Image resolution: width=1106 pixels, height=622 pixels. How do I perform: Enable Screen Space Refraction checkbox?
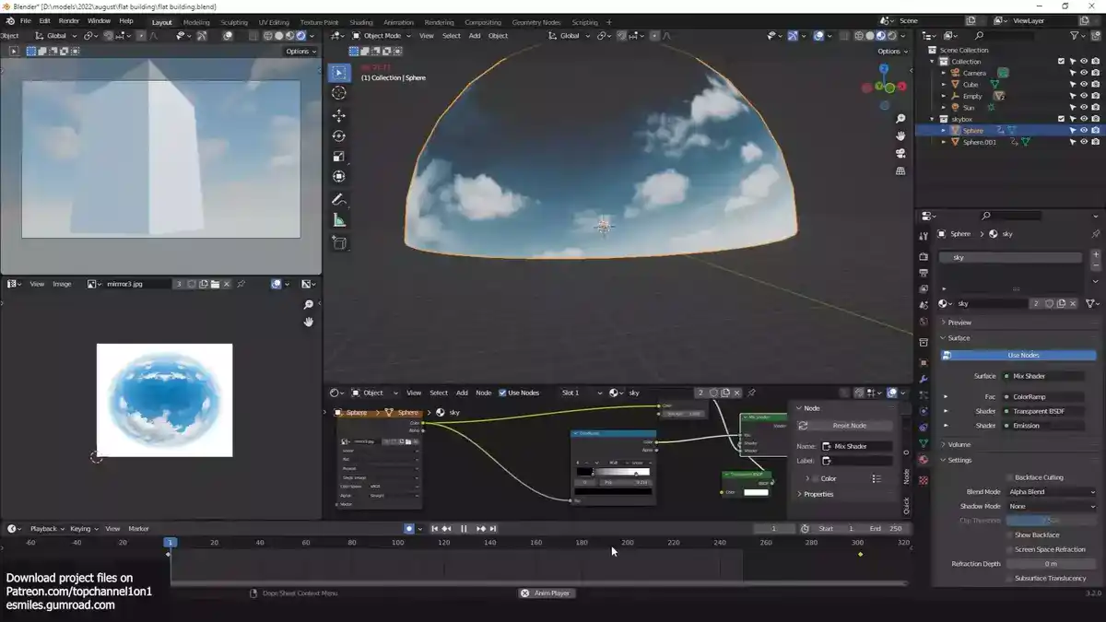1009,549
